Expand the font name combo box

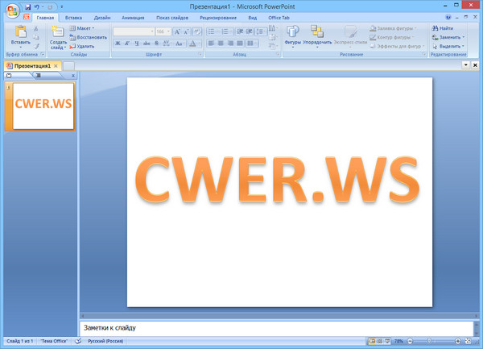pos(152,31)
